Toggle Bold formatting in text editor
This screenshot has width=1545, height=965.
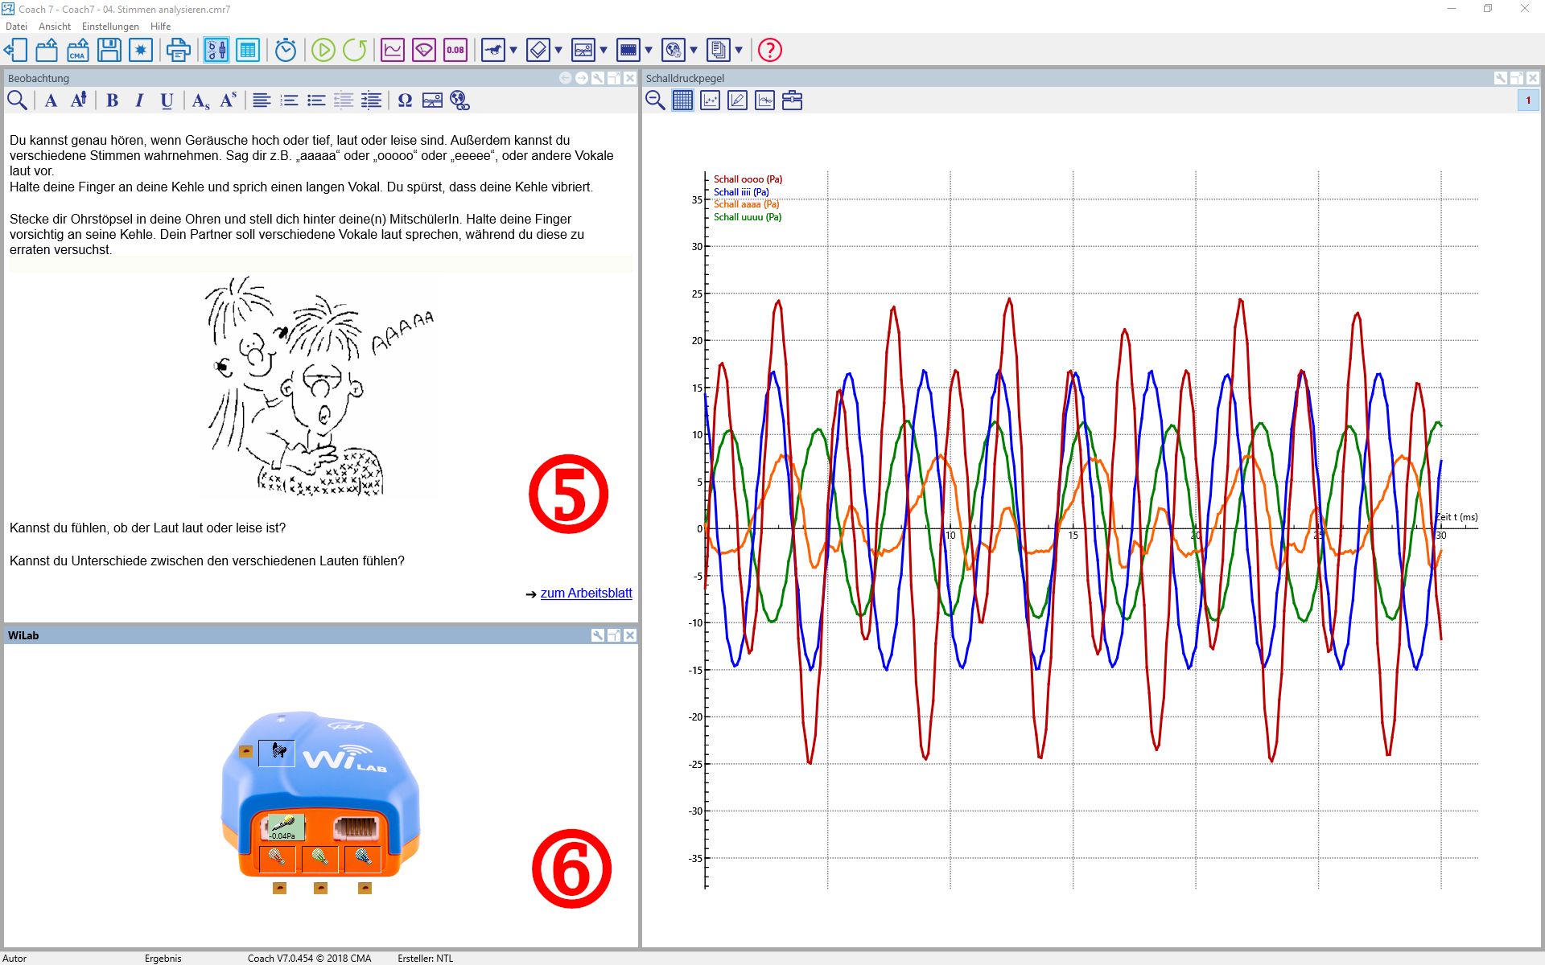[113, 101]
